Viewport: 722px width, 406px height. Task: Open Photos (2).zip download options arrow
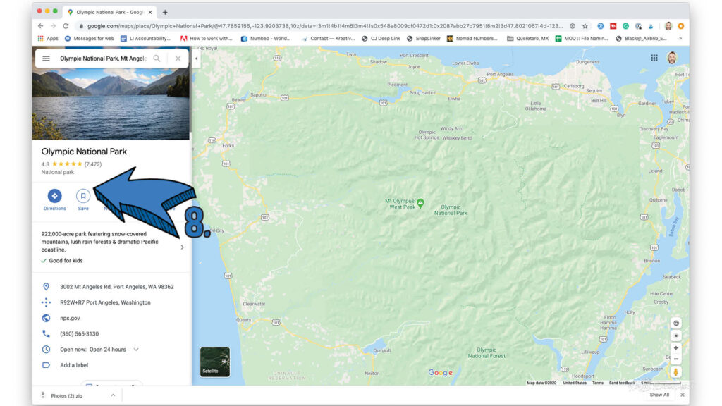click(113, 395)
